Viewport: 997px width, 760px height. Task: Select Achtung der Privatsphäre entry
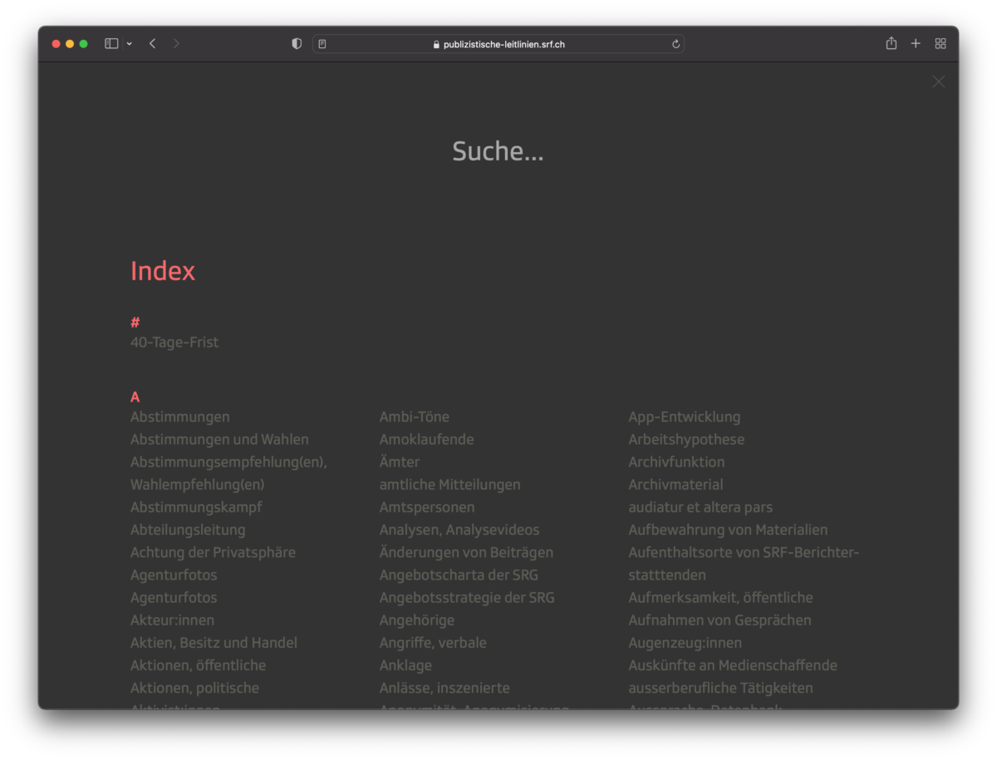[x=213, y=553]
